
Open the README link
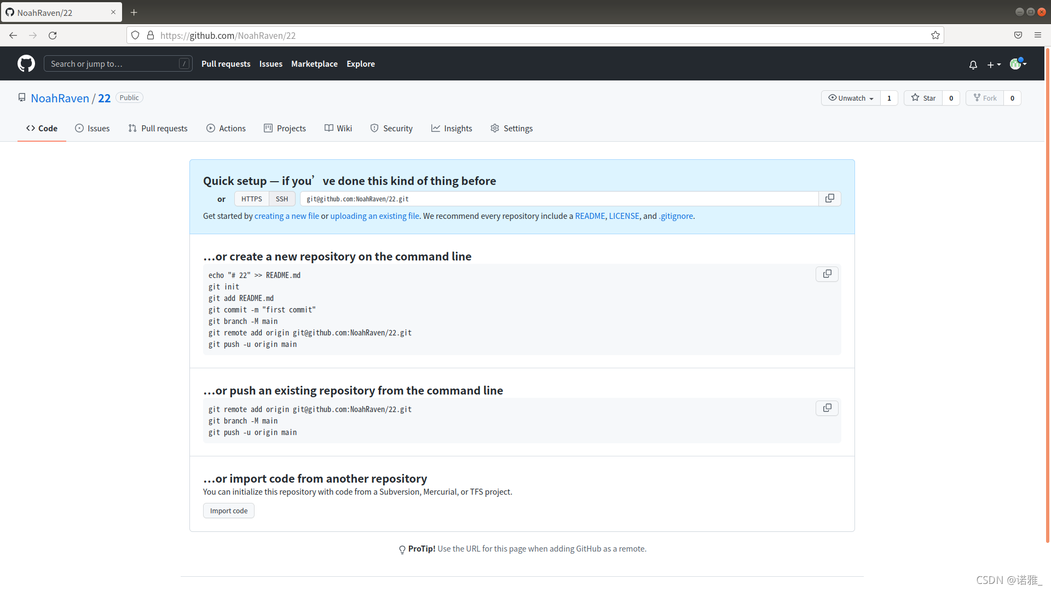[590, 216]
